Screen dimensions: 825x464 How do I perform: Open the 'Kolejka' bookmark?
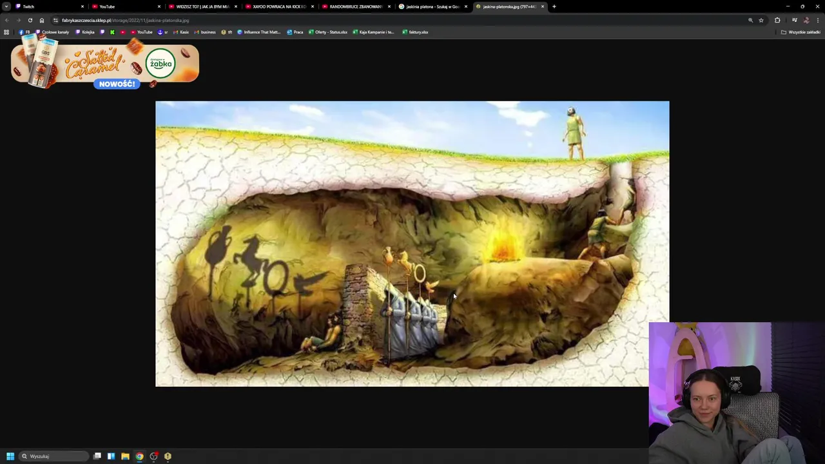tap(85, 32)
